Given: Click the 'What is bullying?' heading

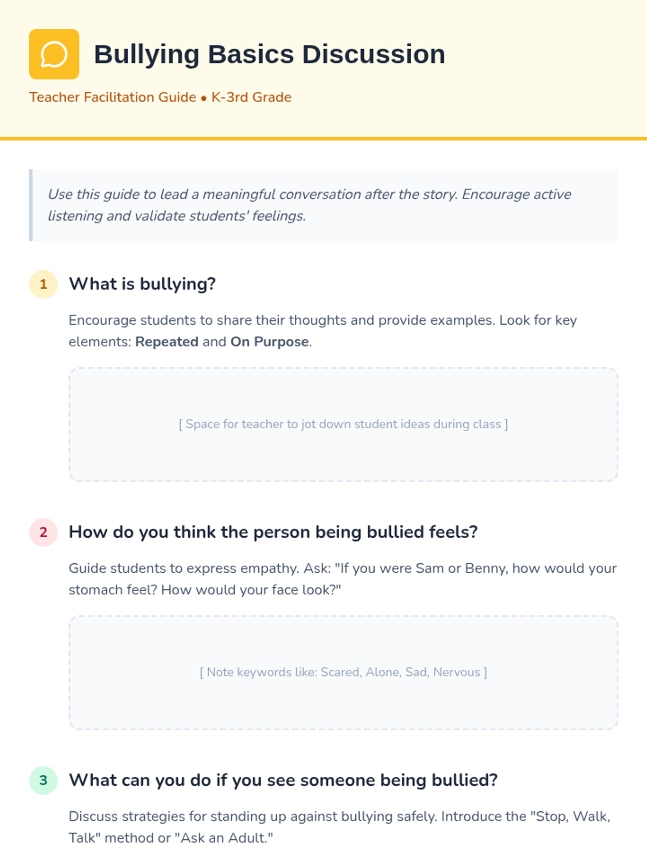Looking at the screenshot, I should (142, 284).
